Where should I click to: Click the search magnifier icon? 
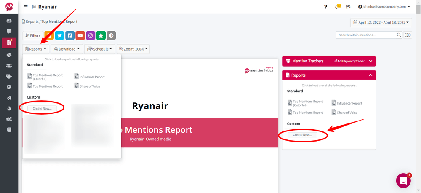point(399,35)
